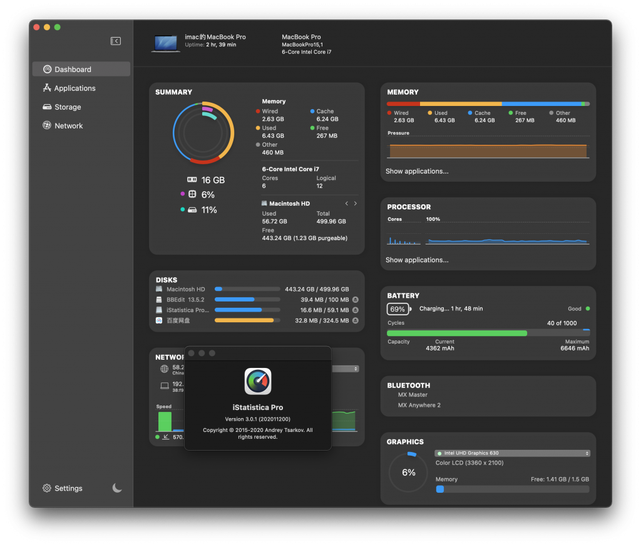Click the Macintosh HD drive icon in Disks
Viewport: 641px width, 546px height.
(159, 289)
